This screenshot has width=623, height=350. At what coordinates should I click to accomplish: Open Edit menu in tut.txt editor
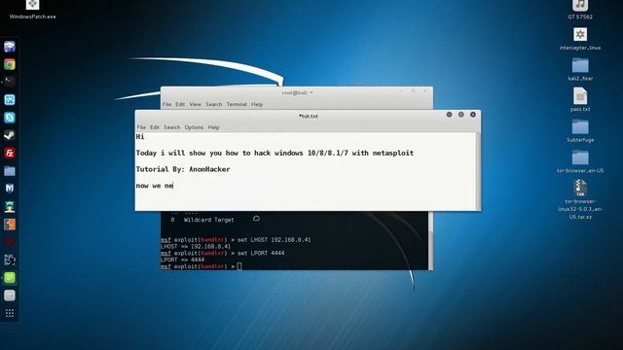(155, 127)
